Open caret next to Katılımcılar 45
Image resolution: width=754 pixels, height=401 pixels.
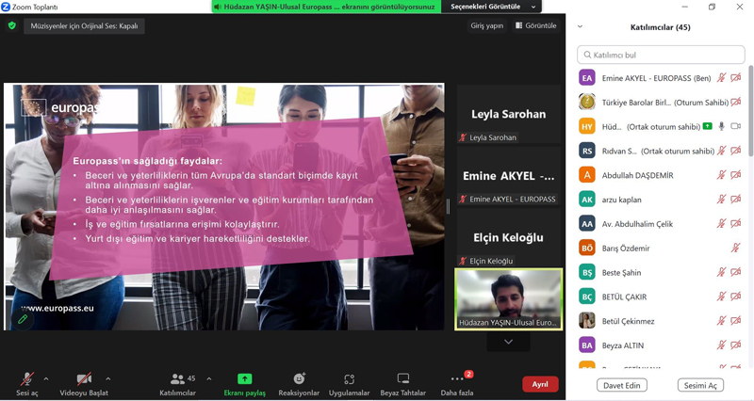(209, 379)
